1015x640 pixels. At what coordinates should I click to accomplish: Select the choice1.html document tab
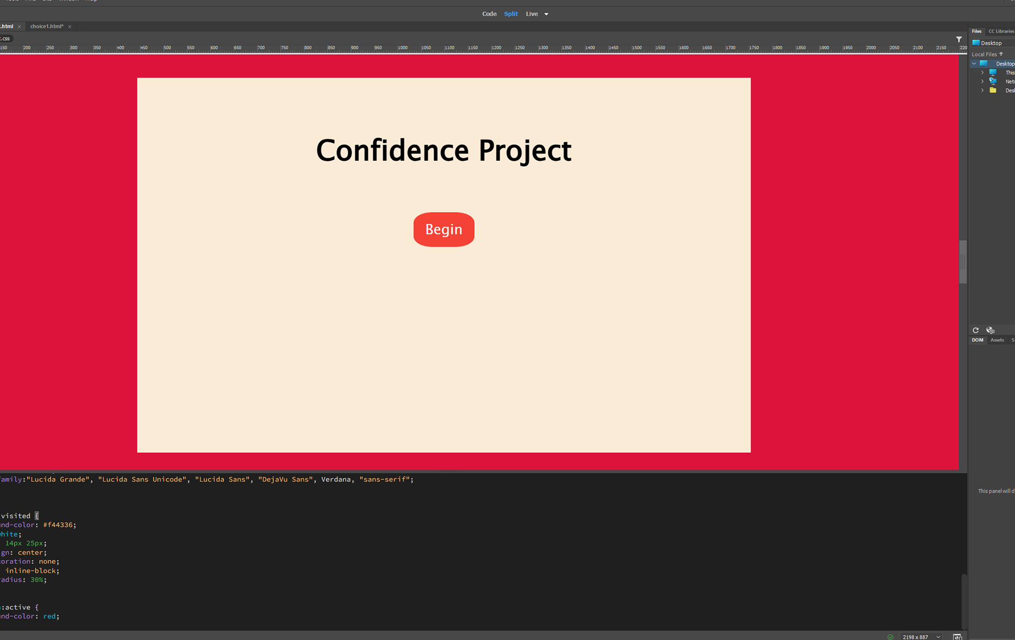(x=47, y=26)
